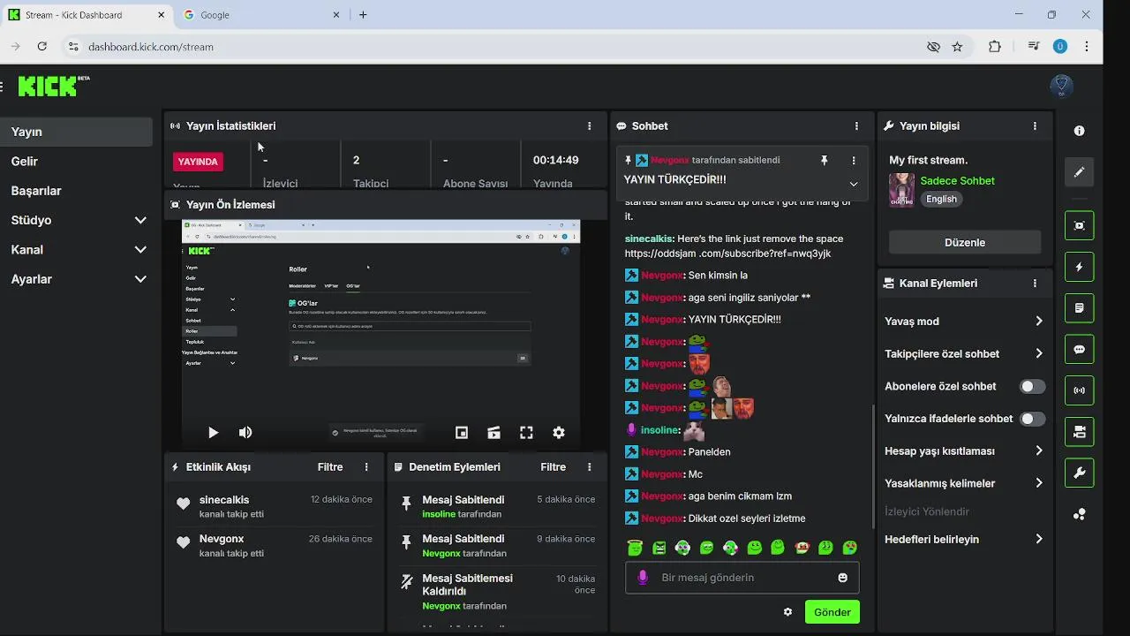Toggle the lightning activity feed widget icon
Viewport: 1130px width, 636px height.
point(1079,267)
